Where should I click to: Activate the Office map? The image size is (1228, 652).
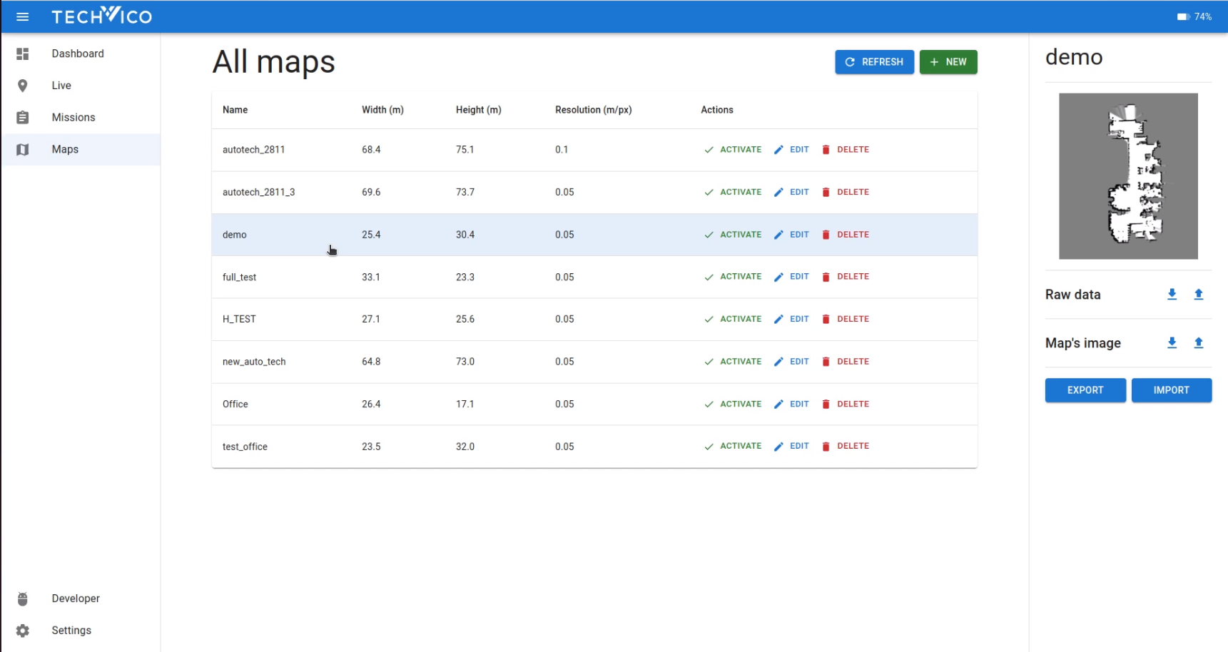point(733,404)
